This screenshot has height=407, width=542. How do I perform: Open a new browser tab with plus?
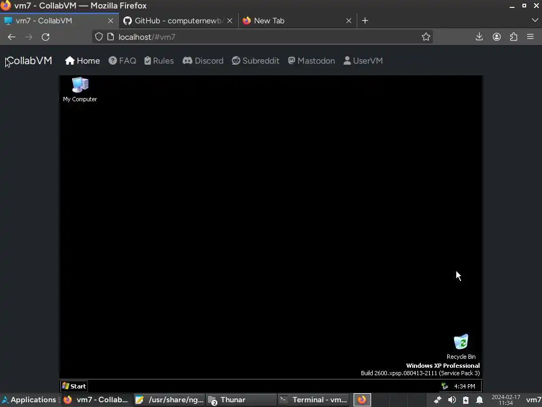(365, 21)
